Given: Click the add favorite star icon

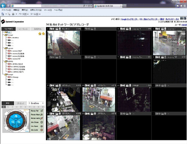Looking at the screenshot, I should point(40,34).
